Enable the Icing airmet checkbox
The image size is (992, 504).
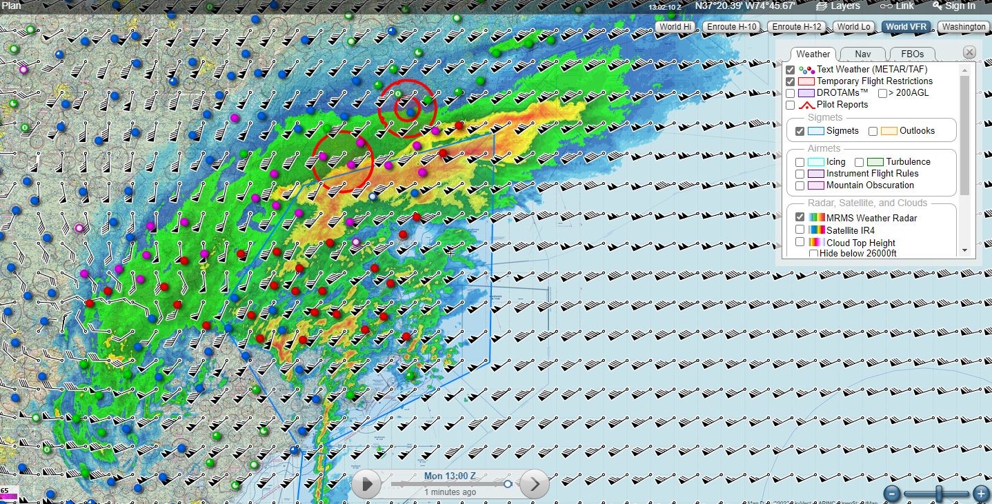tap(800, 162)
